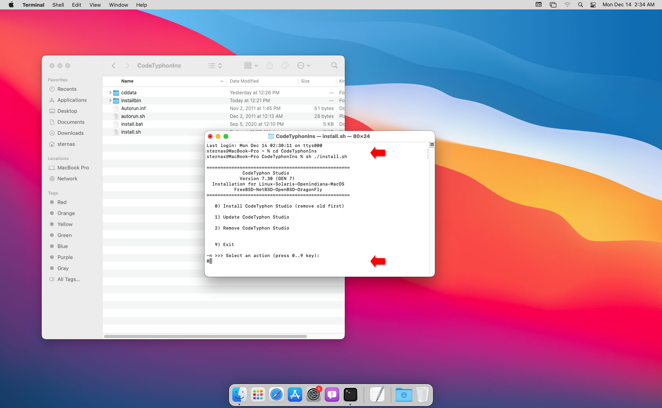
Task: Open Control Center from menu bar
Action: coord(593,5)
